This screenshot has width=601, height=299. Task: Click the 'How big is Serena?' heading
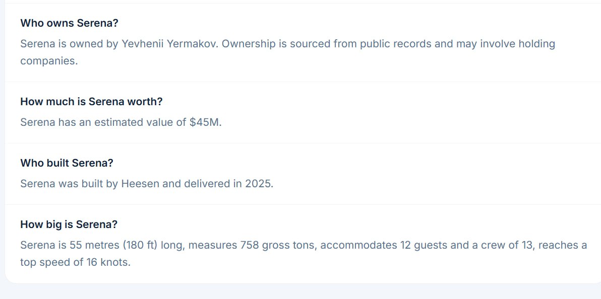click(x=69, y=225)
